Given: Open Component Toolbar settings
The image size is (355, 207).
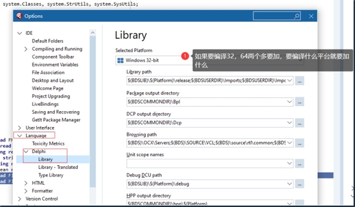Looking at the screenshot, I should [53, 57].
